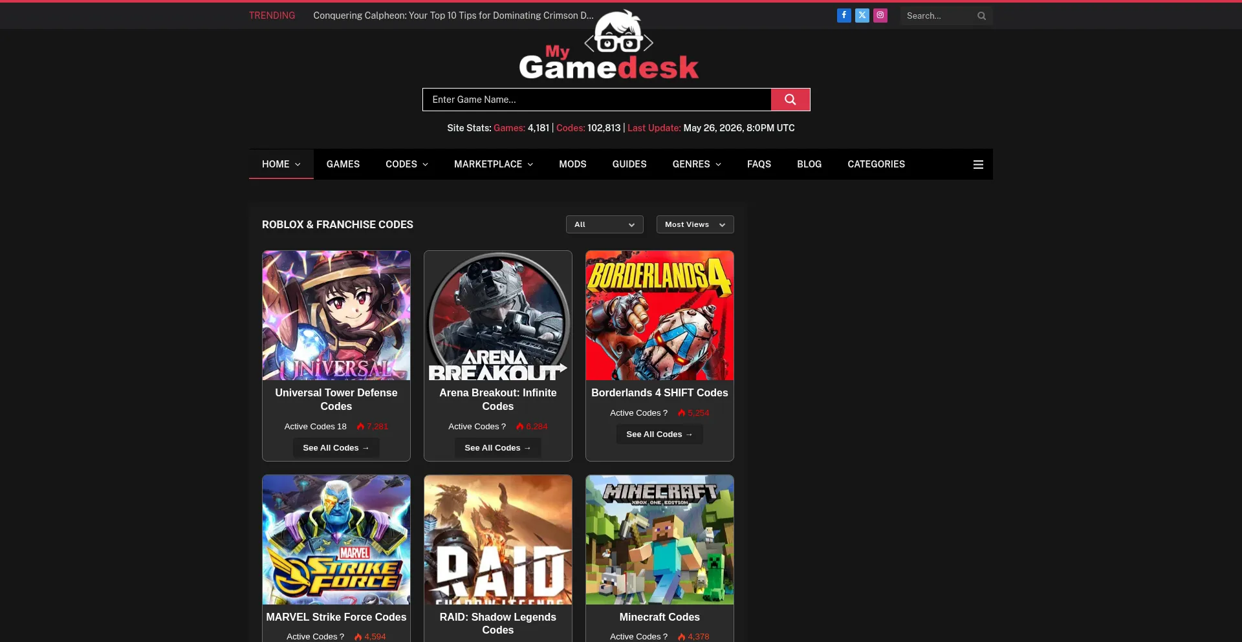Click the MARVEL Strike Force thumbnail image

coord(336,540)
